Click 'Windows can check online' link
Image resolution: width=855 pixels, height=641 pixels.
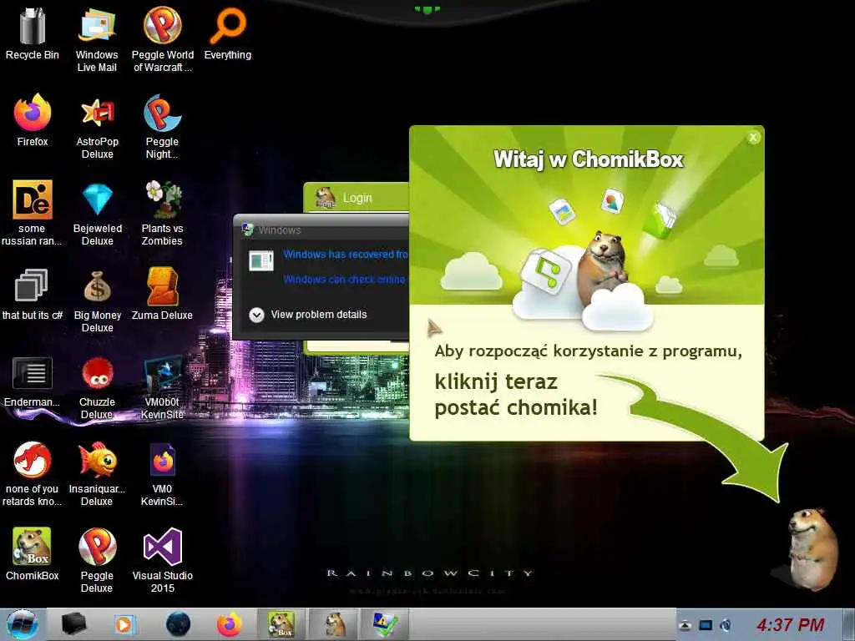345,279
